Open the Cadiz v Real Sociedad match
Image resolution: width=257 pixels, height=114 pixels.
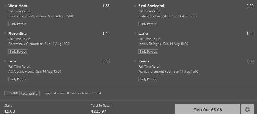[x=154, y=16]
